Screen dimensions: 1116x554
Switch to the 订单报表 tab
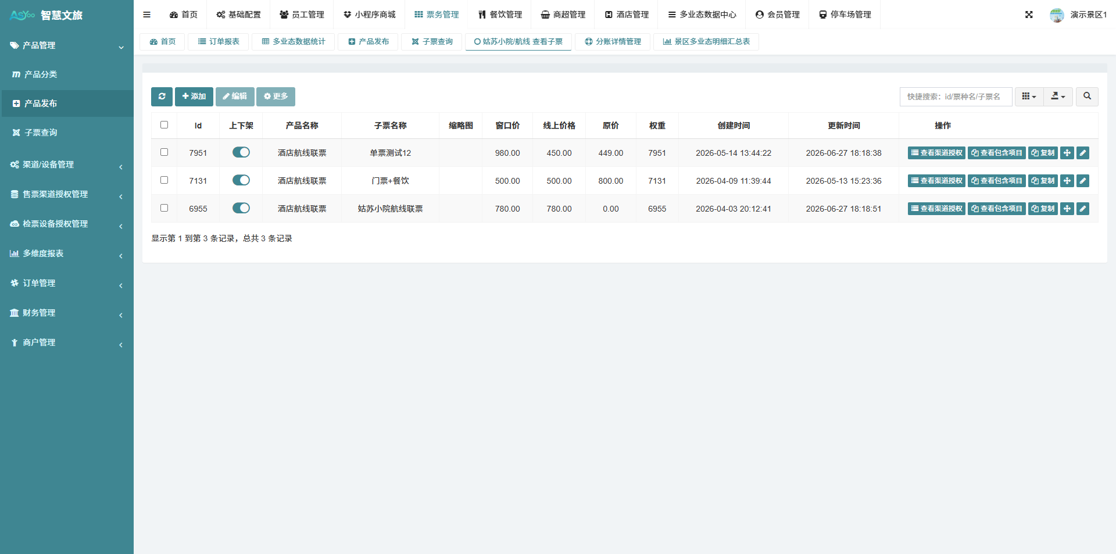219,42
